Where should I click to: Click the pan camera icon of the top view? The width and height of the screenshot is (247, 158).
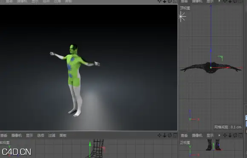pyautogui.click(x=225, y=1)
